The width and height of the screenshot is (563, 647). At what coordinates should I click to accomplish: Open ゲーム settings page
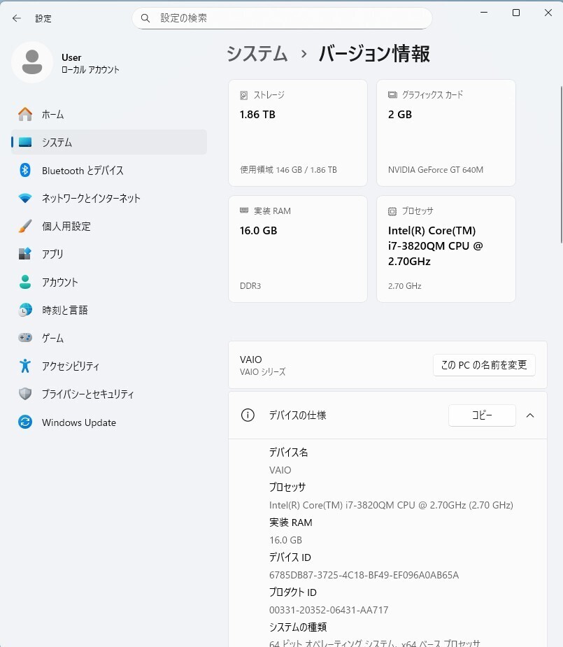(109, 338)
